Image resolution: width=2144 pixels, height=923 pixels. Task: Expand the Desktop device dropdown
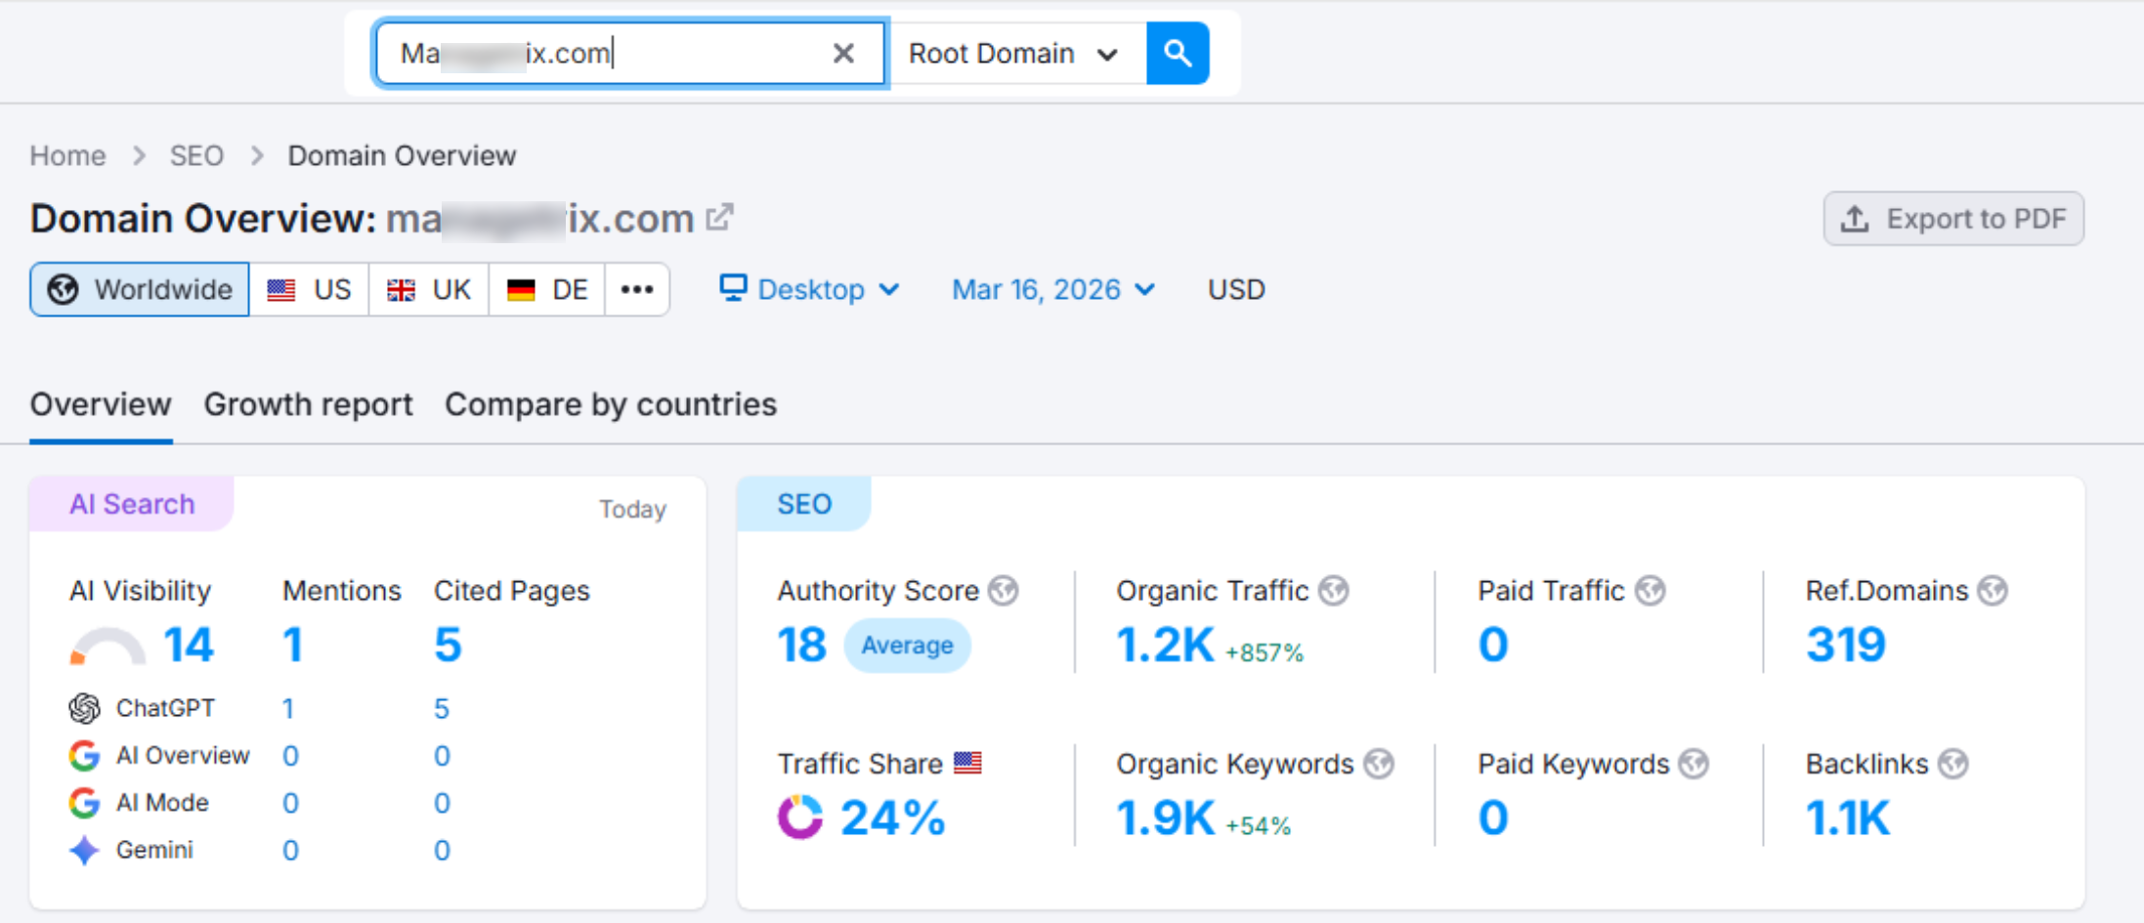tap(809, 289)
